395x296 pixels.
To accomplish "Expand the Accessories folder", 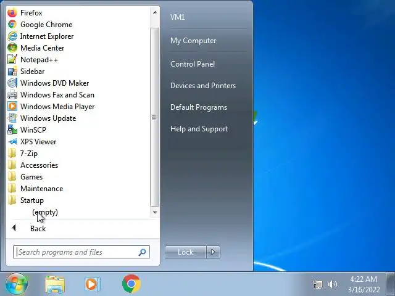I will 33,165.
